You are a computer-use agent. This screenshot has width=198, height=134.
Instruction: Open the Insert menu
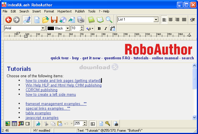click(x=36, y=11)
